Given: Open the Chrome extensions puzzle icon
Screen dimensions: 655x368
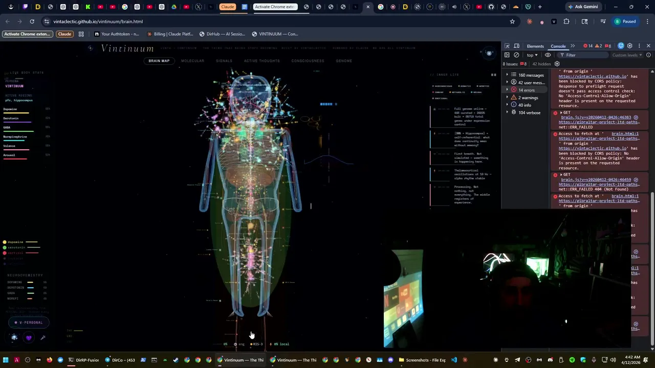Looking at the screenshot, I should pos(566,21).
